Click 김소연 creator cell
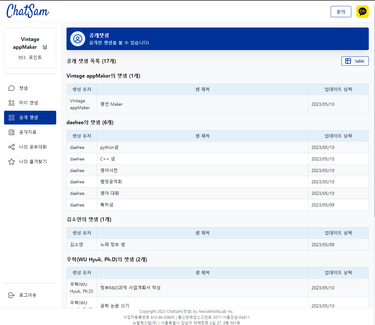The image size is (375, 325). (x=82, y=245)
